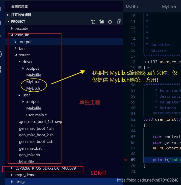Open the Makefile under driver
Screen dimensions: 181x185
[34, 75]
